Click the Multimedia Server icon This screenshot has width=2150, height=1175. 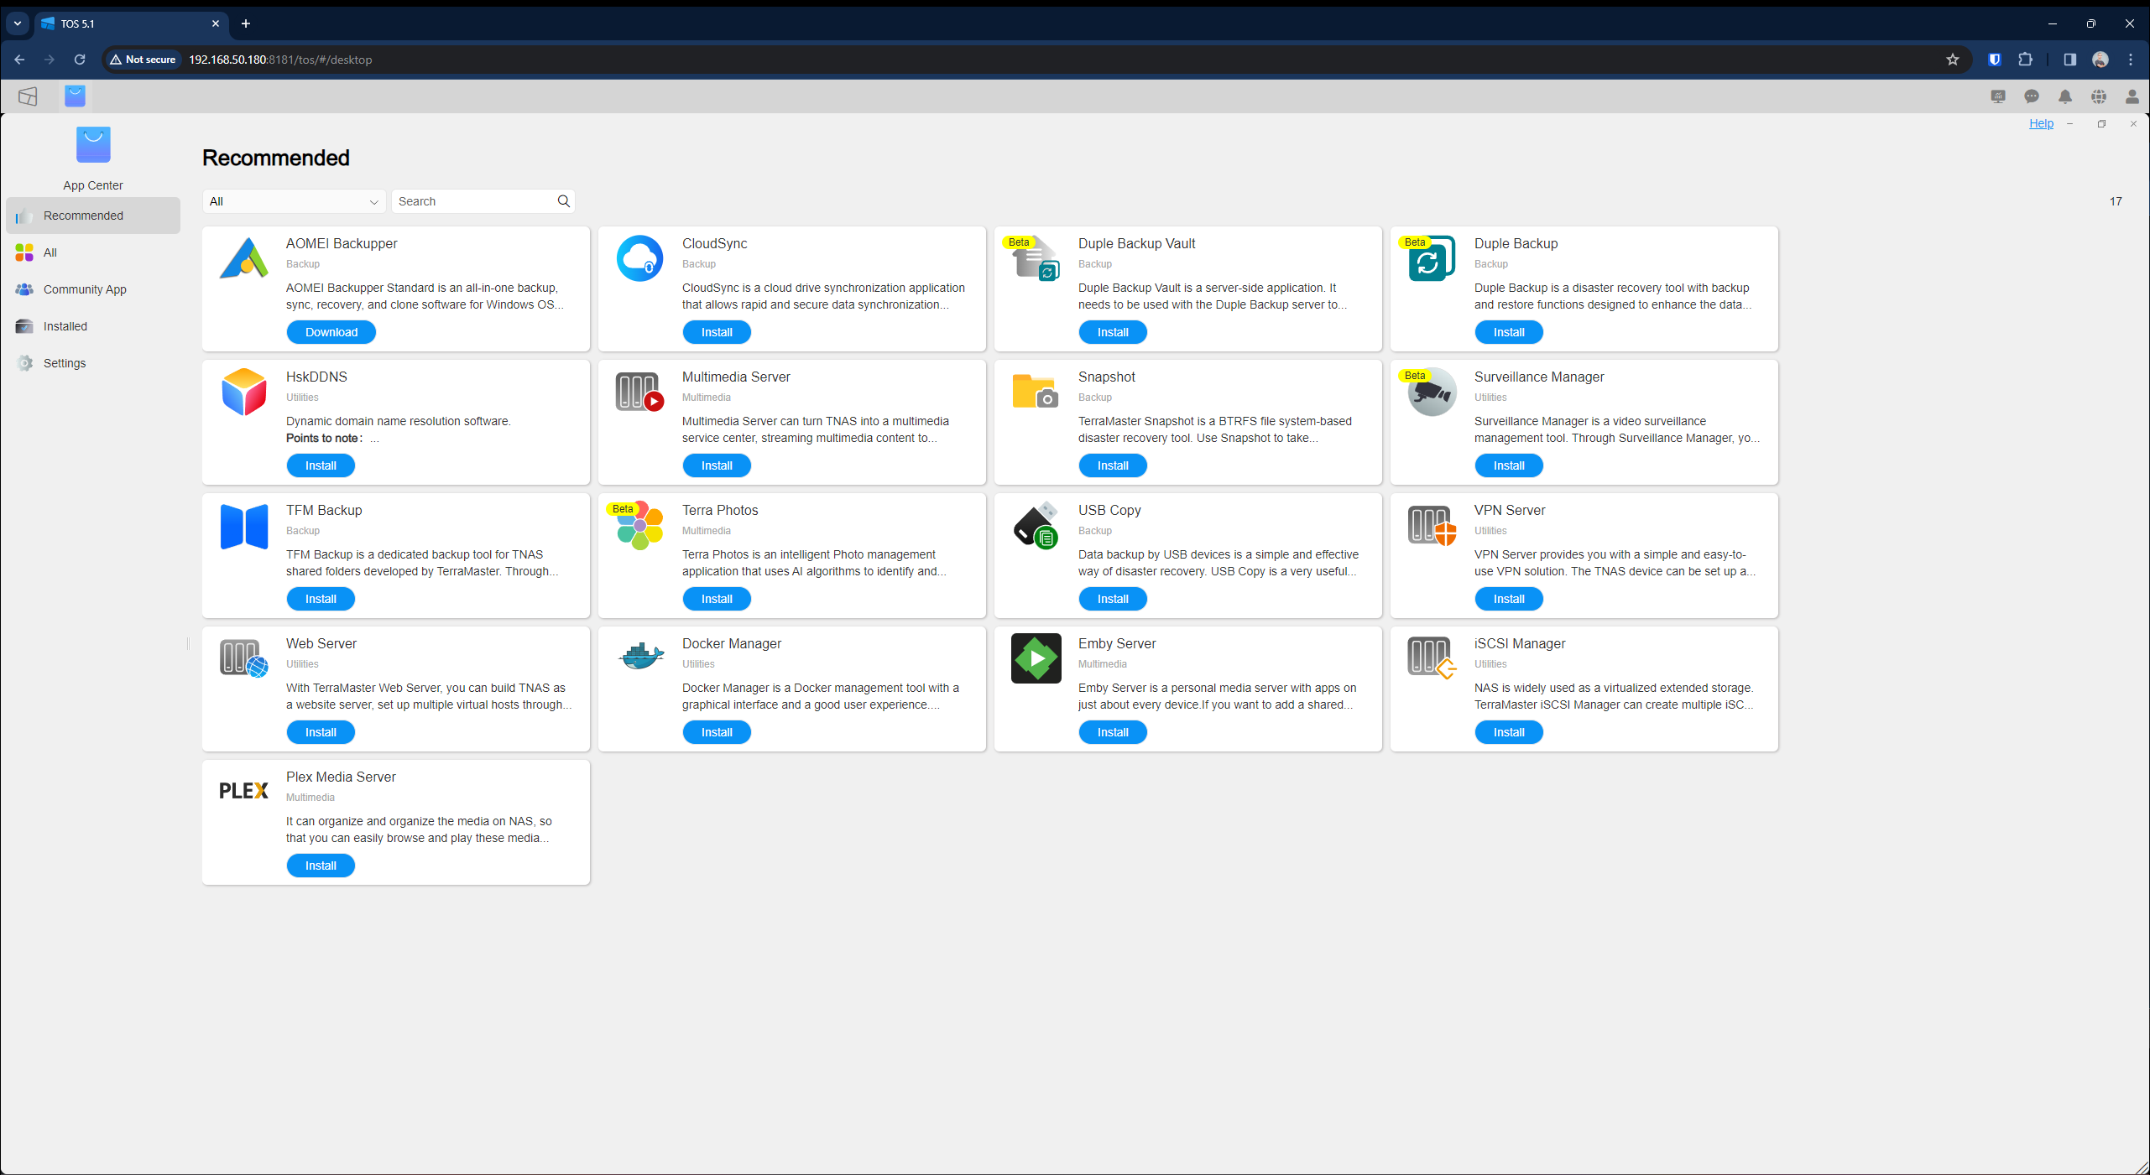coord(640,392)
